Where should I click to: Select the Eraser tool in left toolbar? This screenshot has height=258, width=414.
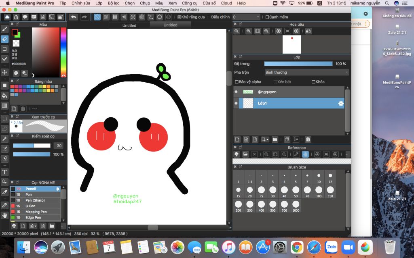[x=4, y=39]
